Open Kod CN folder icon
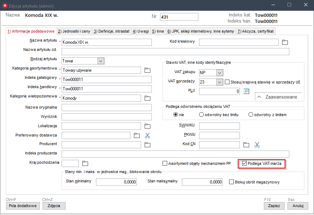This screenshot has width=314, height=215. 246,145
